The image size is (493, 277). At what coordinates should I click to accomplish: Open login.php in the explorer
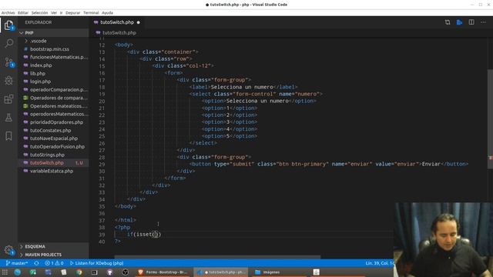point(53,82)
